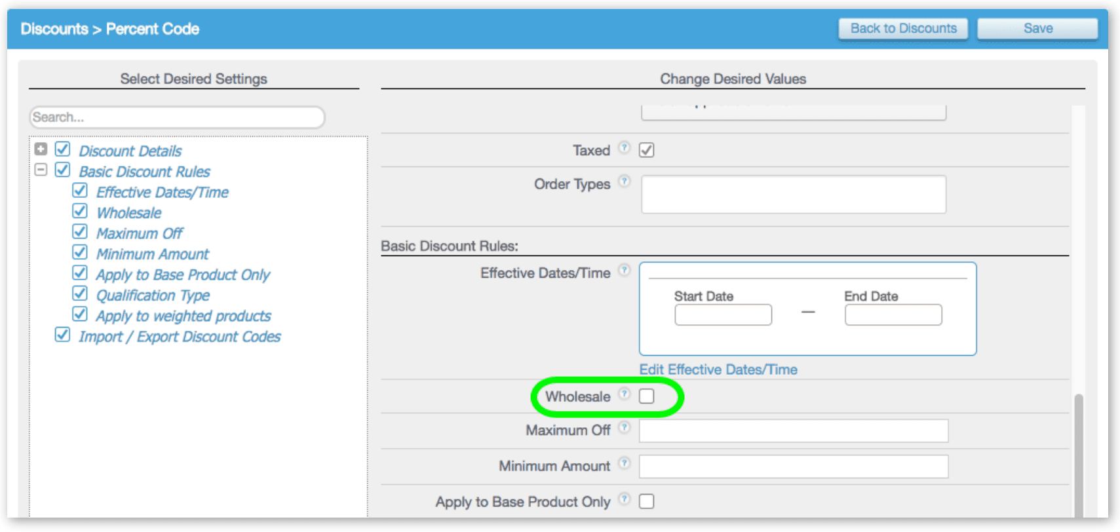Show help for Maximum Off field
1120x532 pixels.
[x=624, y=427]
